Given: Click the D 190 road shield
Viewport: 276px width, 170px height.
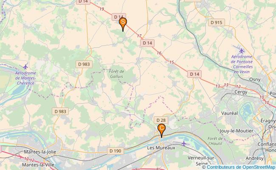Looking at the screenshot, I should (115, 151).
